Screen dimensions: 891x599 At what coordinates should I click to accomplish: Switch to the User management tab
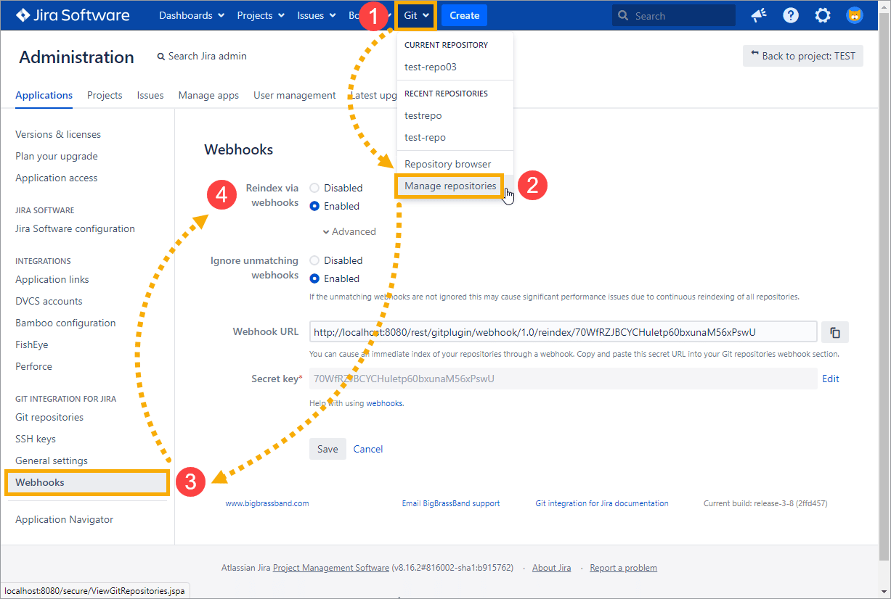pos(294,95)
